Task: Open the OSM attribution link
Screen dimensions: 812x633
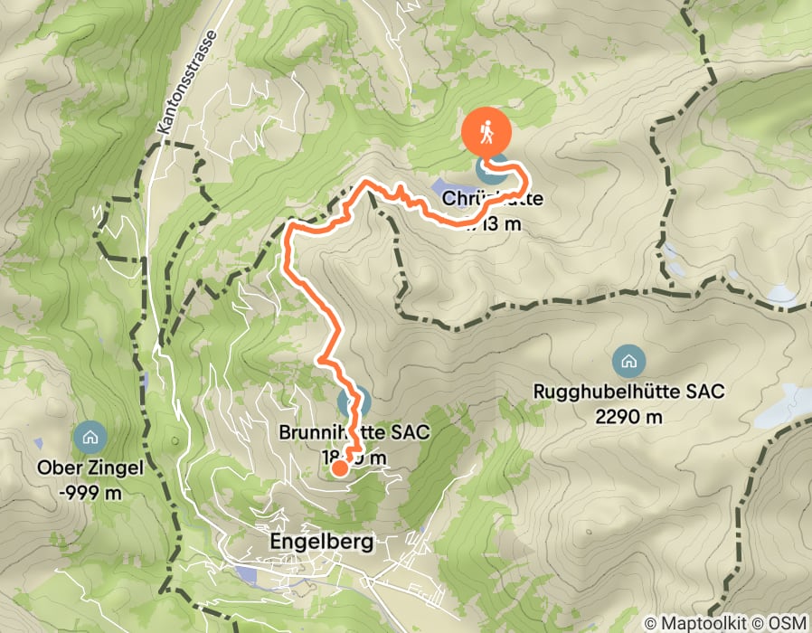Action: click(x=788, y=622)
